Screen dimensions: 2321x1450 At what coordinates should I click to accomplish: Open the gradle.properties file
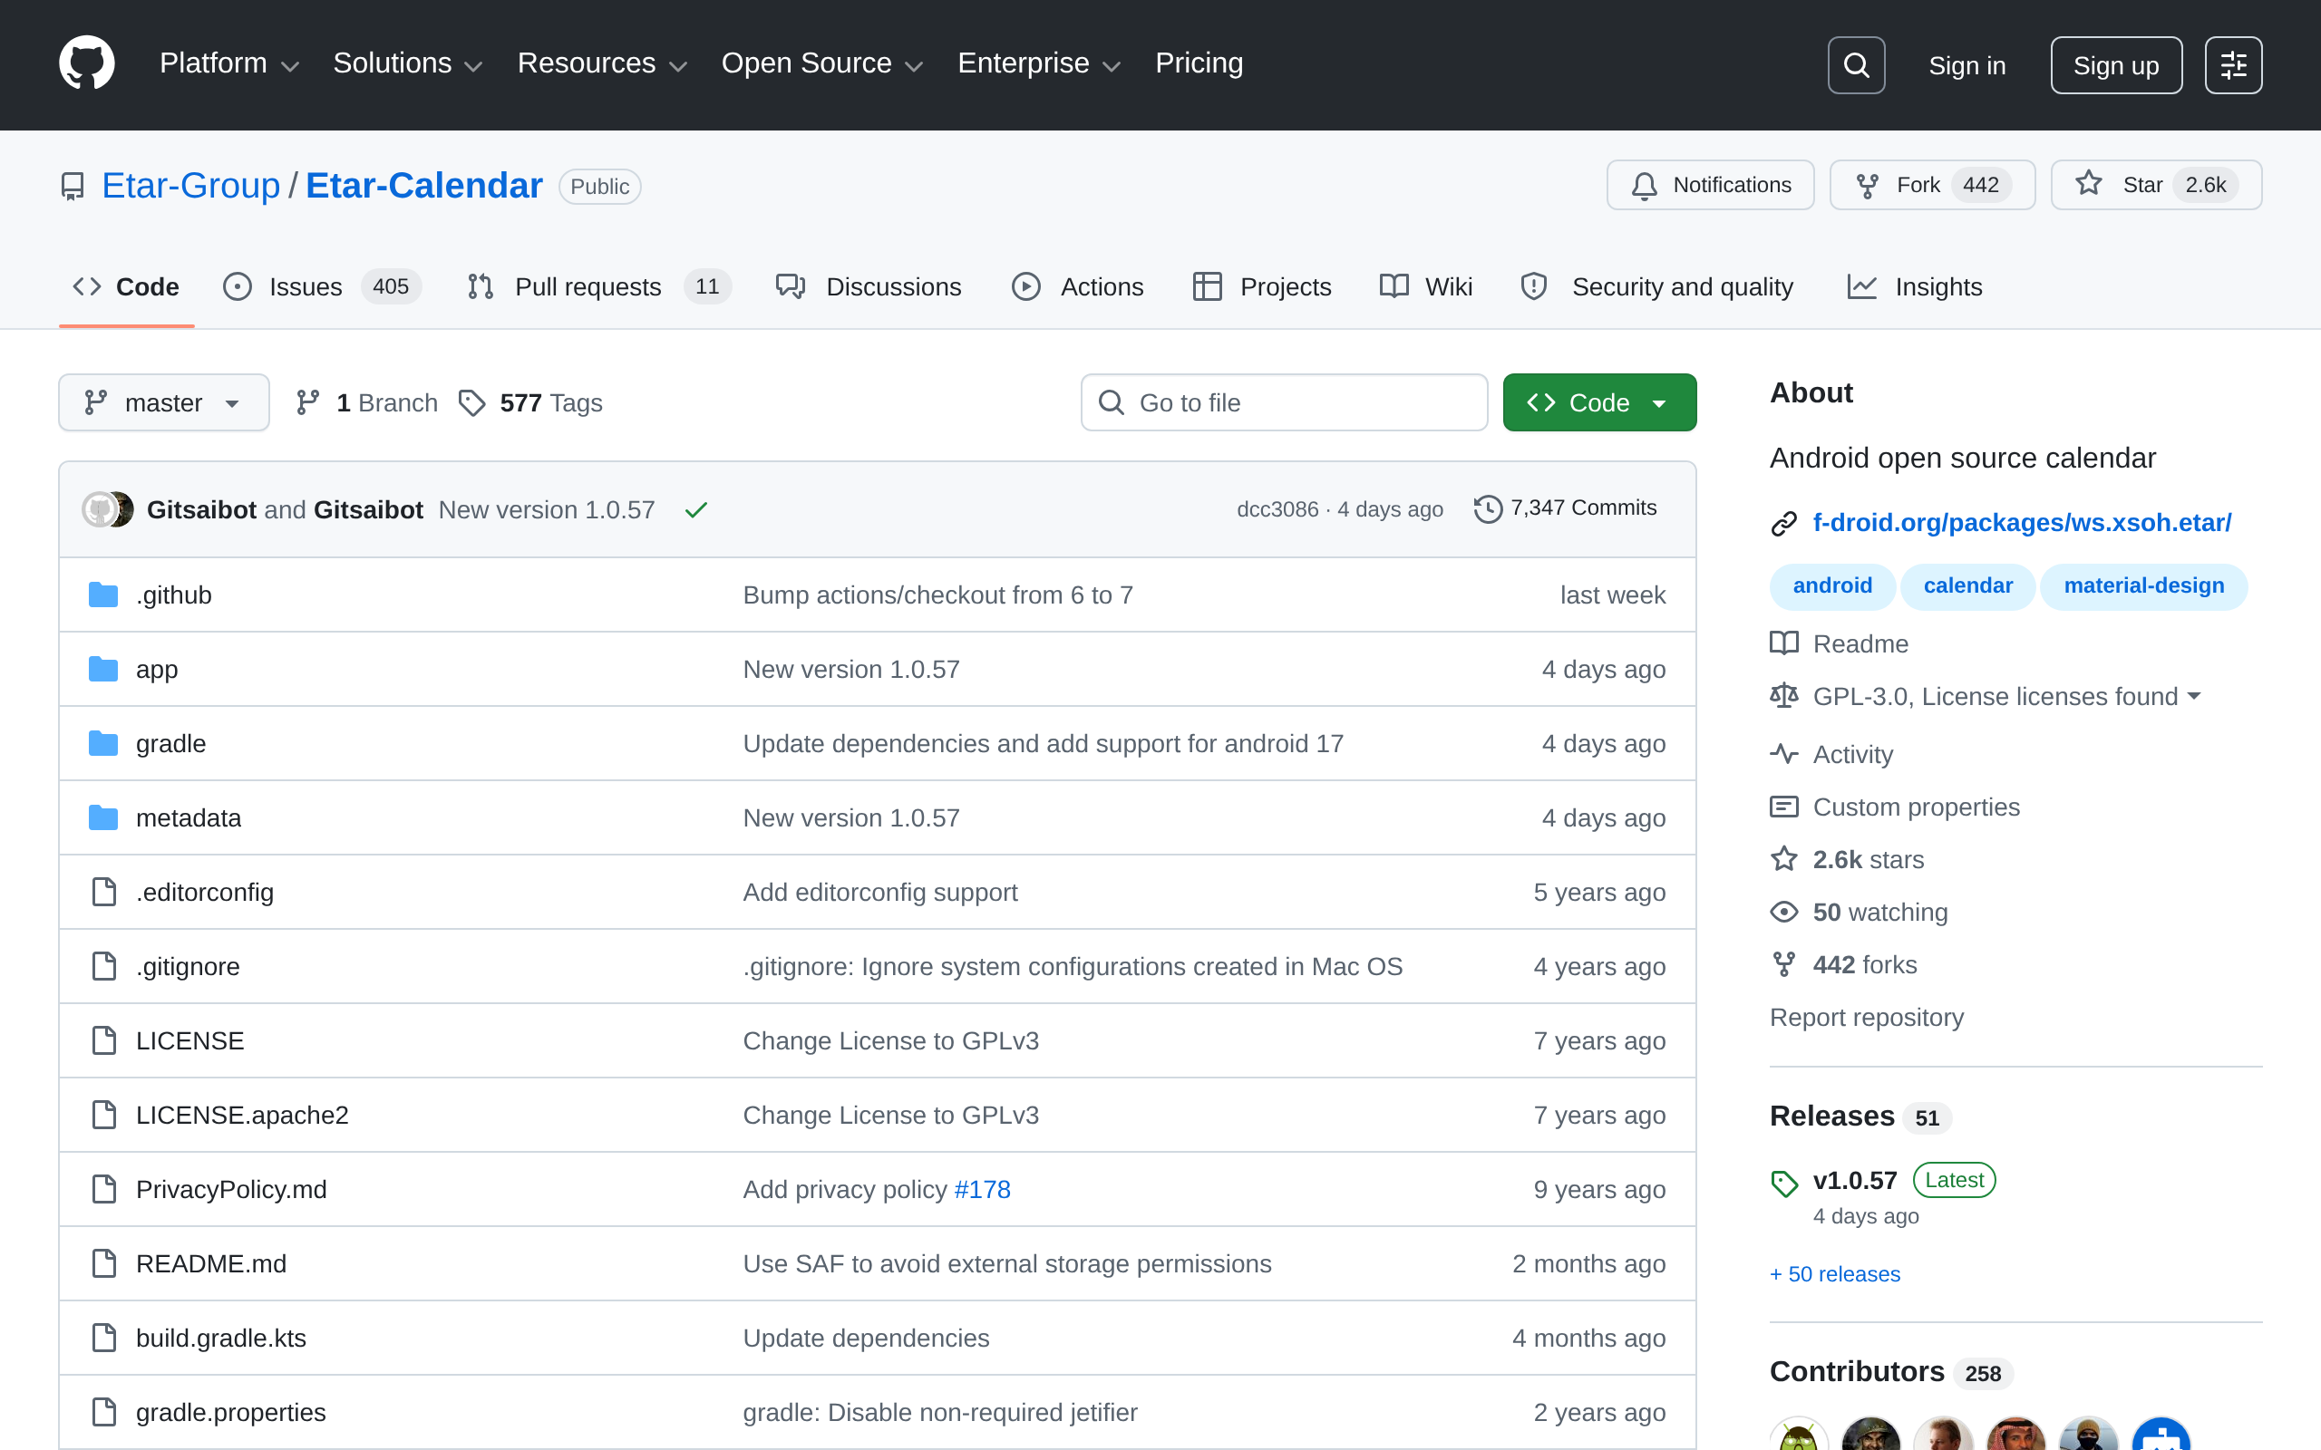(231, 1413)
